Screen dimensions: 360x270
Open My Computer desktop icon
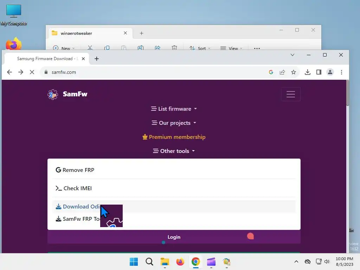(x=14, y=15)
